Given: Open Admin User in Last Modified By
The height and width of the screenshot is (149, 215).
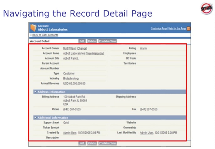Looking at the screenshot, I should click(147, 133).
